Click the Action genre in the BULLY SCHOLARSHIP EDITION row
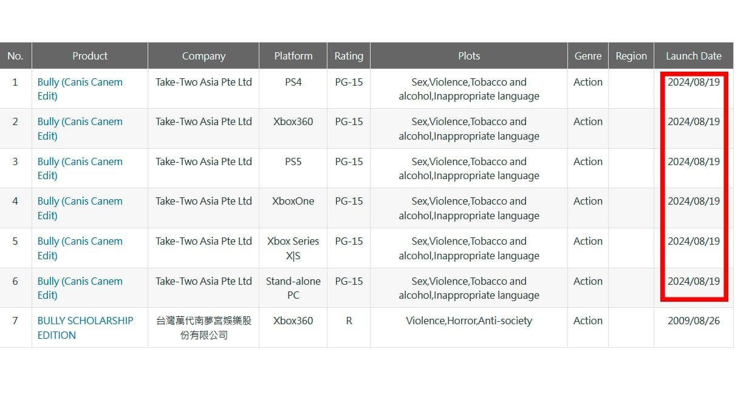This screenshot has height=408, width=746. tap(588, 321)
